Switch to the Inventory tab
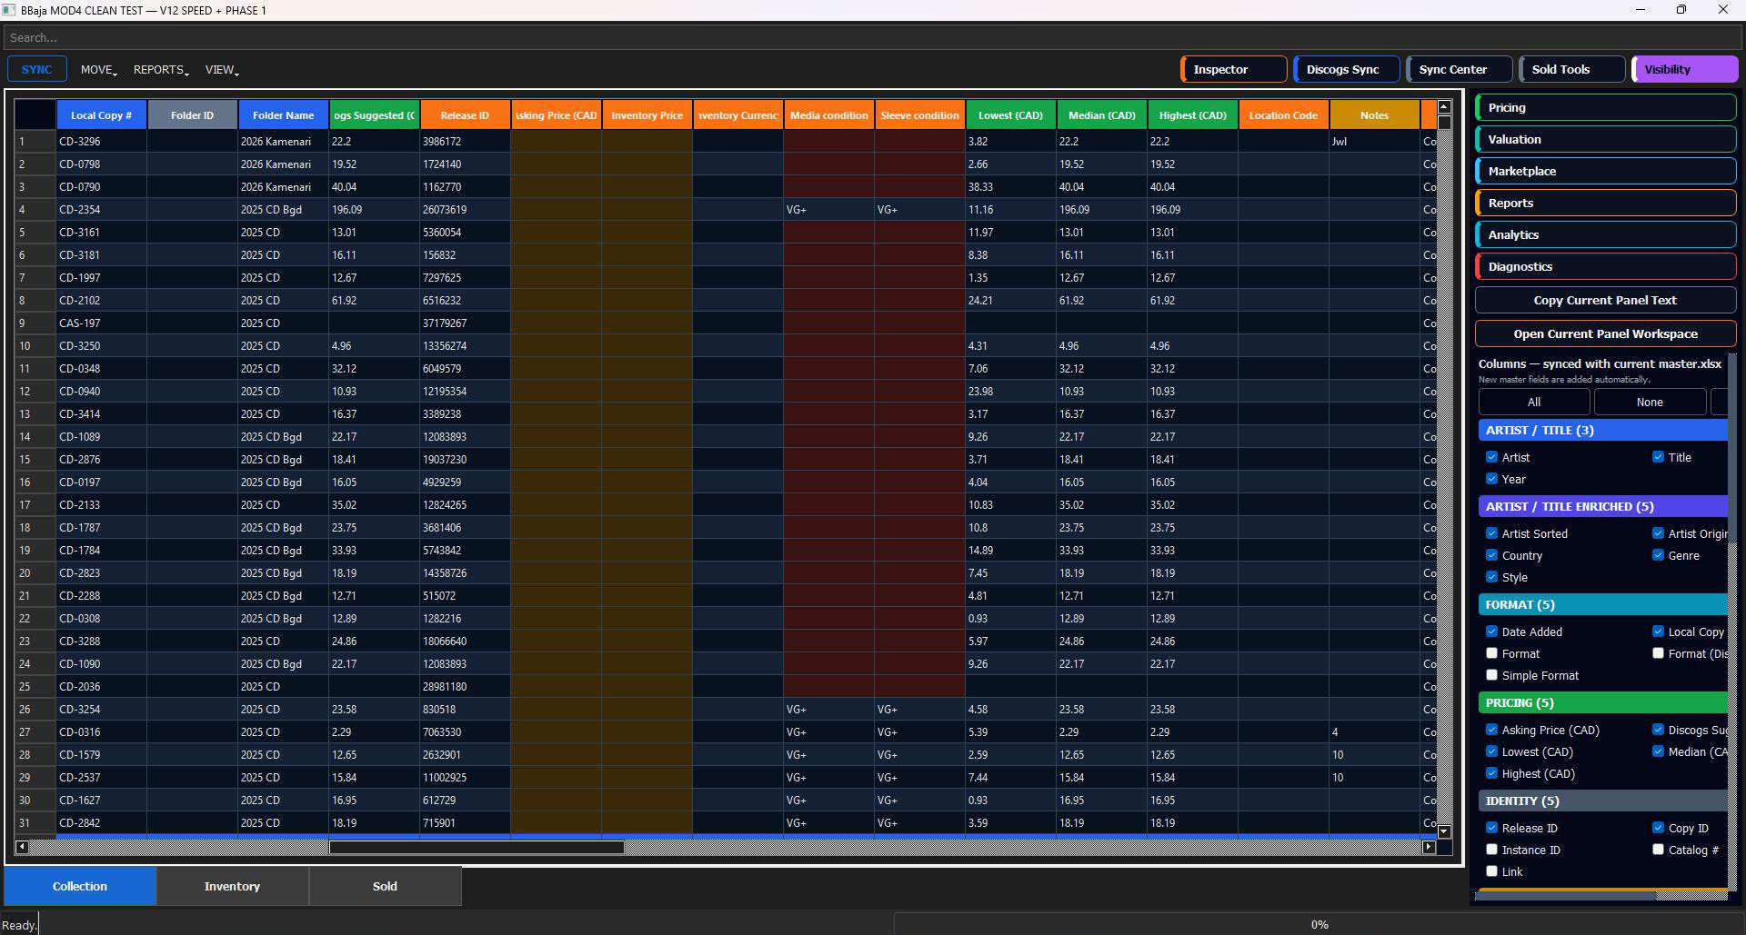The image size is (1746, 935). (x=232, y=886)
